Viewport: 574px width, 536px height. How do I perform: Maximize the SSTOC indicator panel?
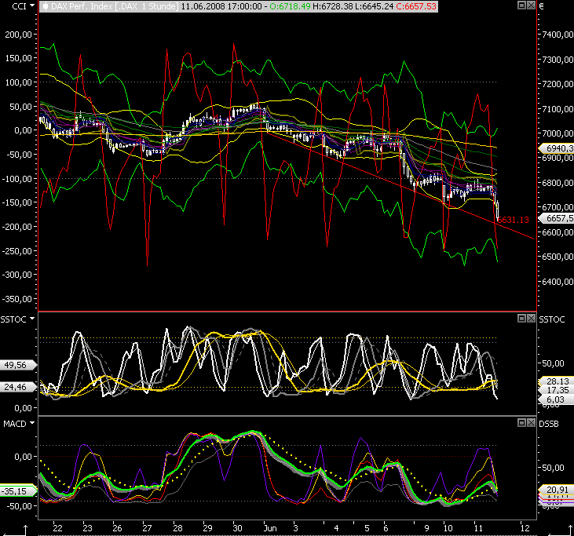pos(521,319)
